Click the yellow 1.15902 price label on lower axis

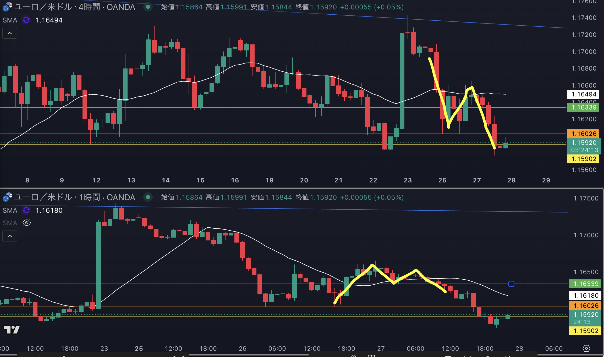click(x=585, y=331)
